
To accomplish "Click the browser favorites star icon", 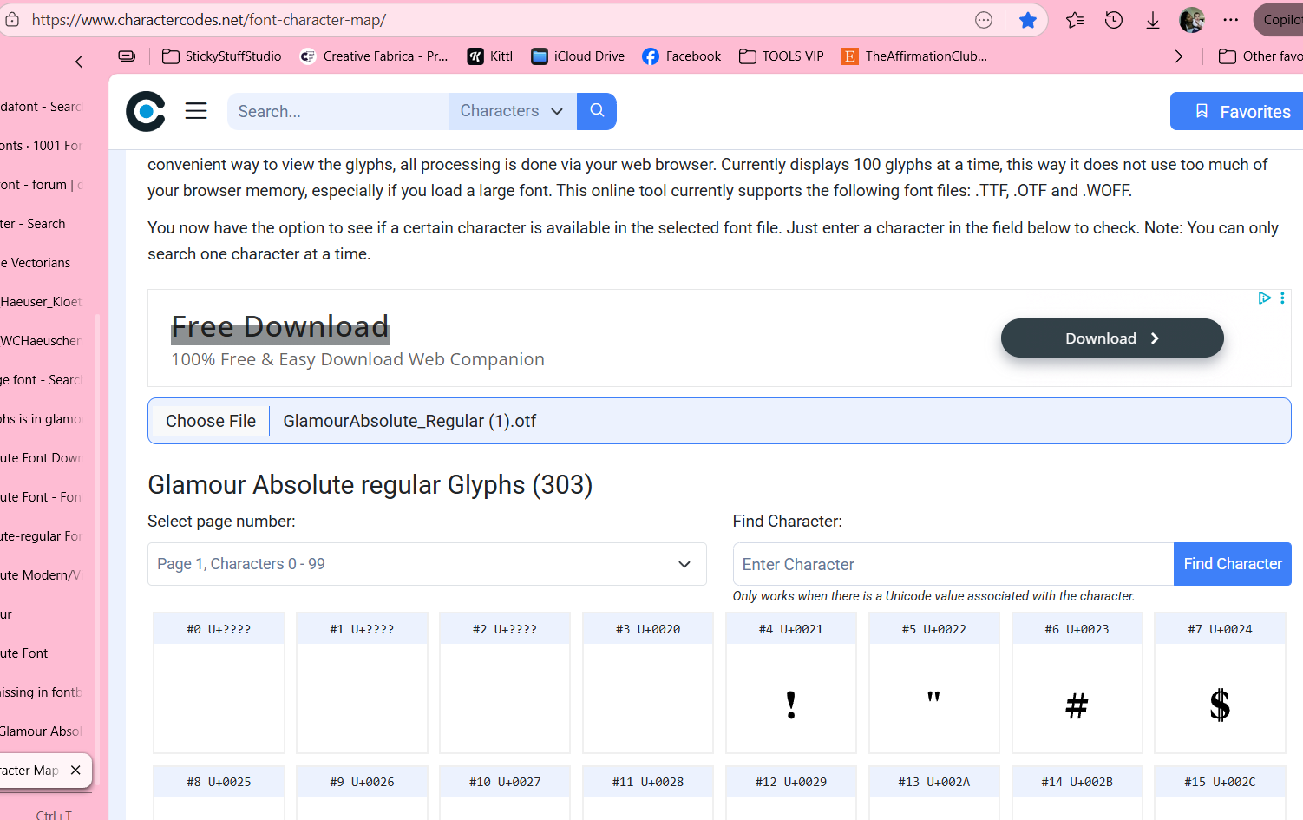I will point(1028,20).
